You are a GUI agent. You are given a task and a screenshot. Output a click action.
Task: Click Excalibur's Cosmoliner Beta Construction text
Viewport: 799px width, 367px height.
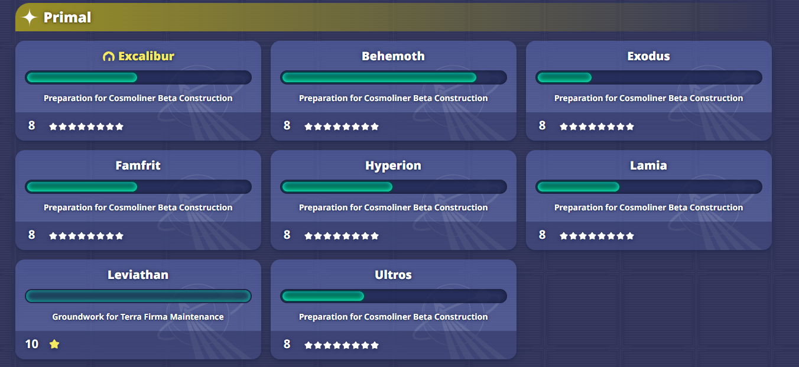point(138,98)
